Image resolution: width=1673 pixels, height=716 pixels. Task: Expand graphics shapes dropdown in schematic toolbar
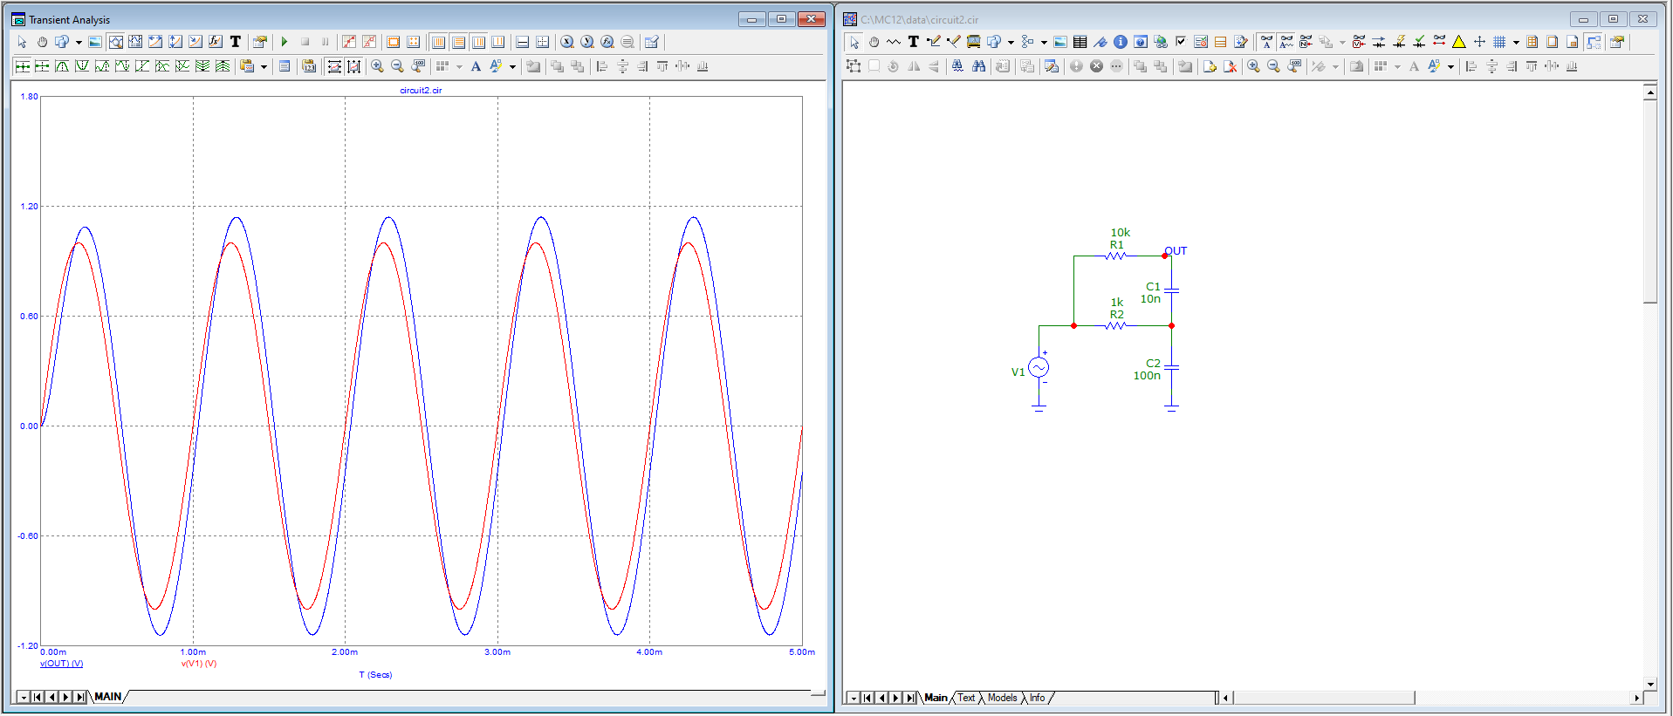(1011, 42)
